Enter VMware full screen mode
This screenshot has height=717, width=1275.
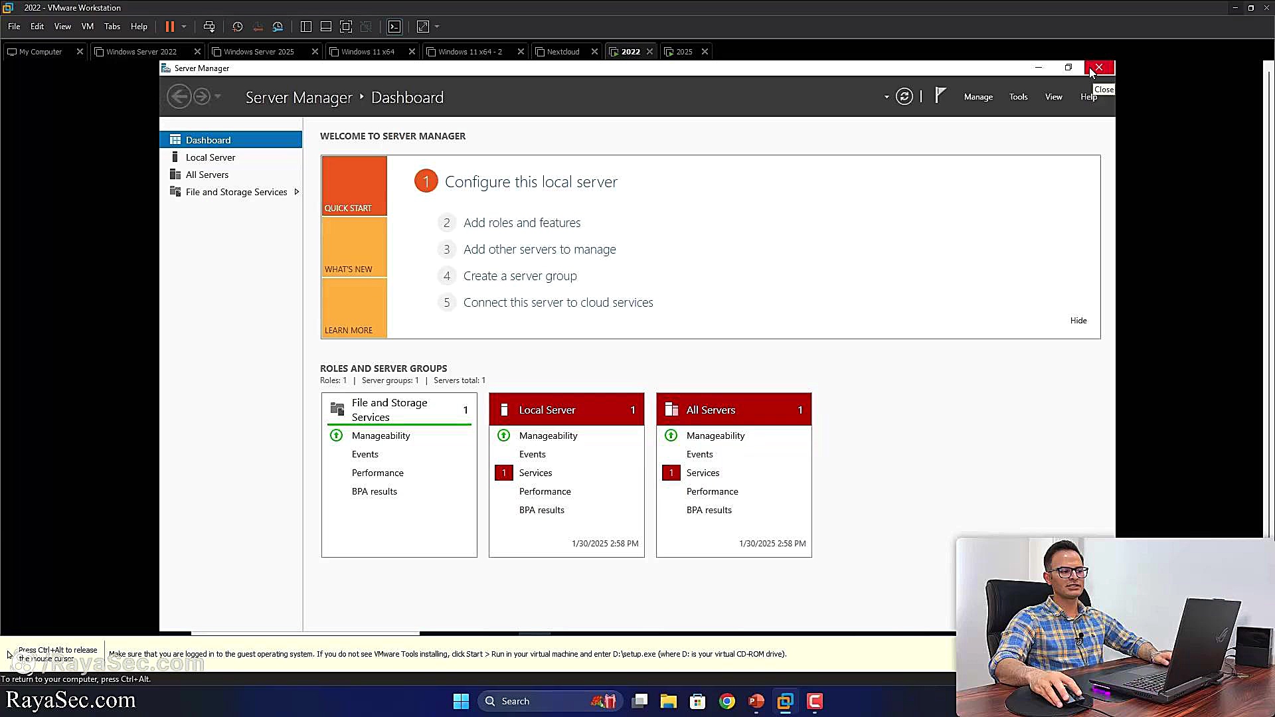tap(346, 27)
